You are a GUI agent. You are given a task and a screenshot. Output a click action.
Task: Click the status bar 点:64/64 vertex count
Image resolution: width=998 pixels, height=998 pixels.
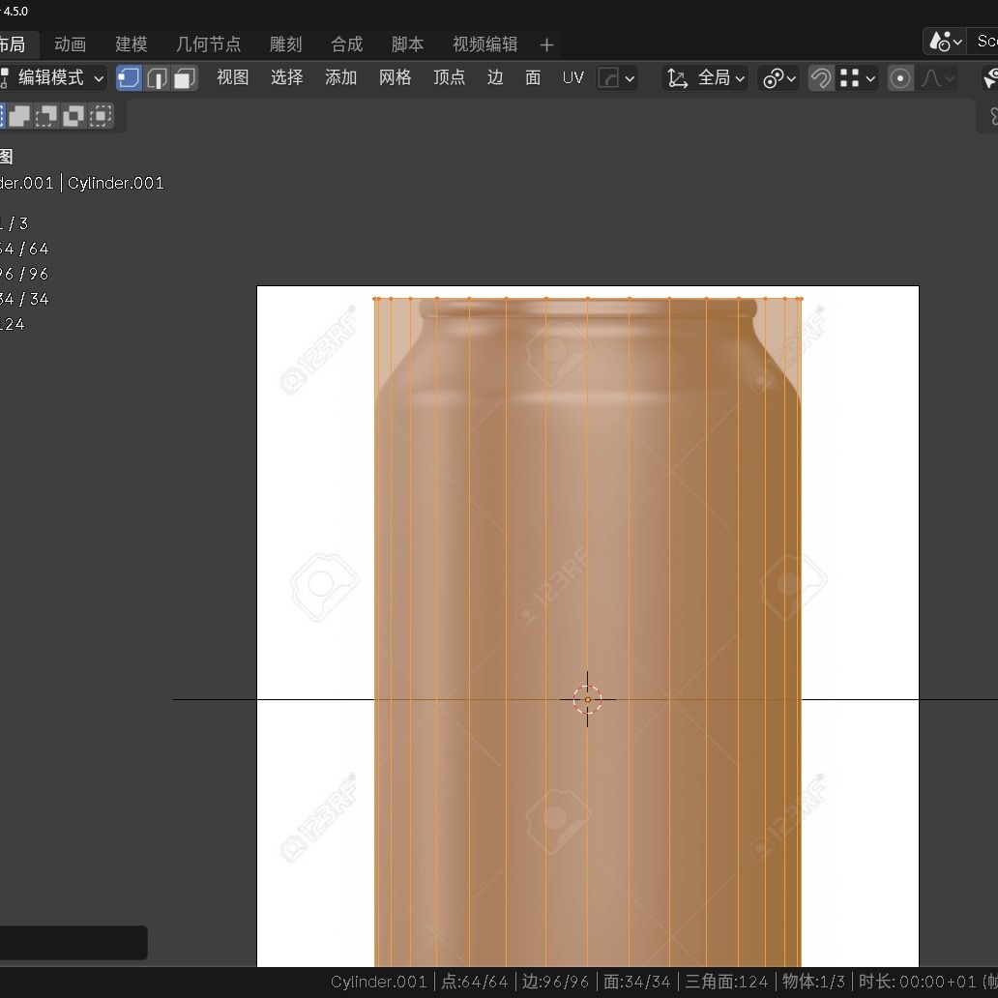[474, 983]
